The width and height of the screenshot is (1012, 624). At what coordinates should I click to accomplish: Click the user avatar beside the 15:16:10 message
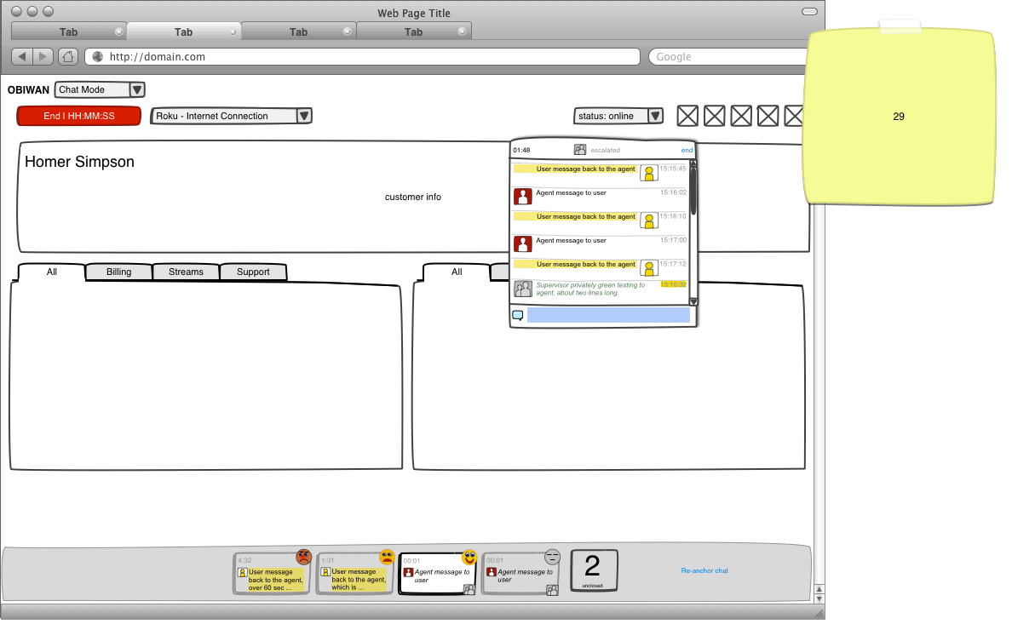648,220
